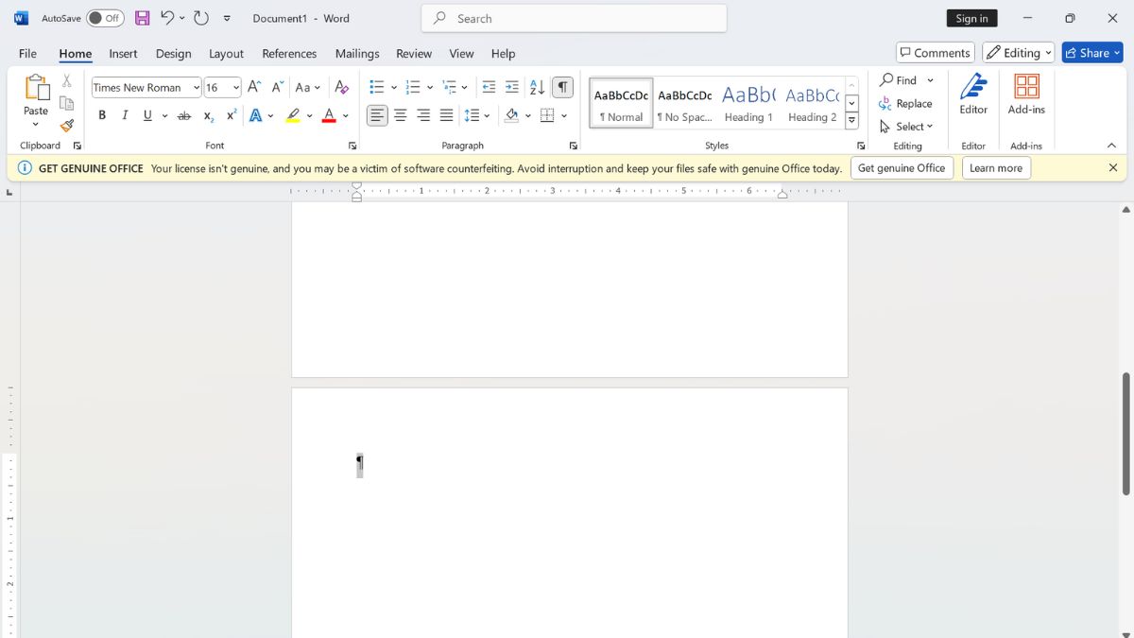Click the ruler tab selector icon
This screenshot has width=1134, height=638.
9,192
